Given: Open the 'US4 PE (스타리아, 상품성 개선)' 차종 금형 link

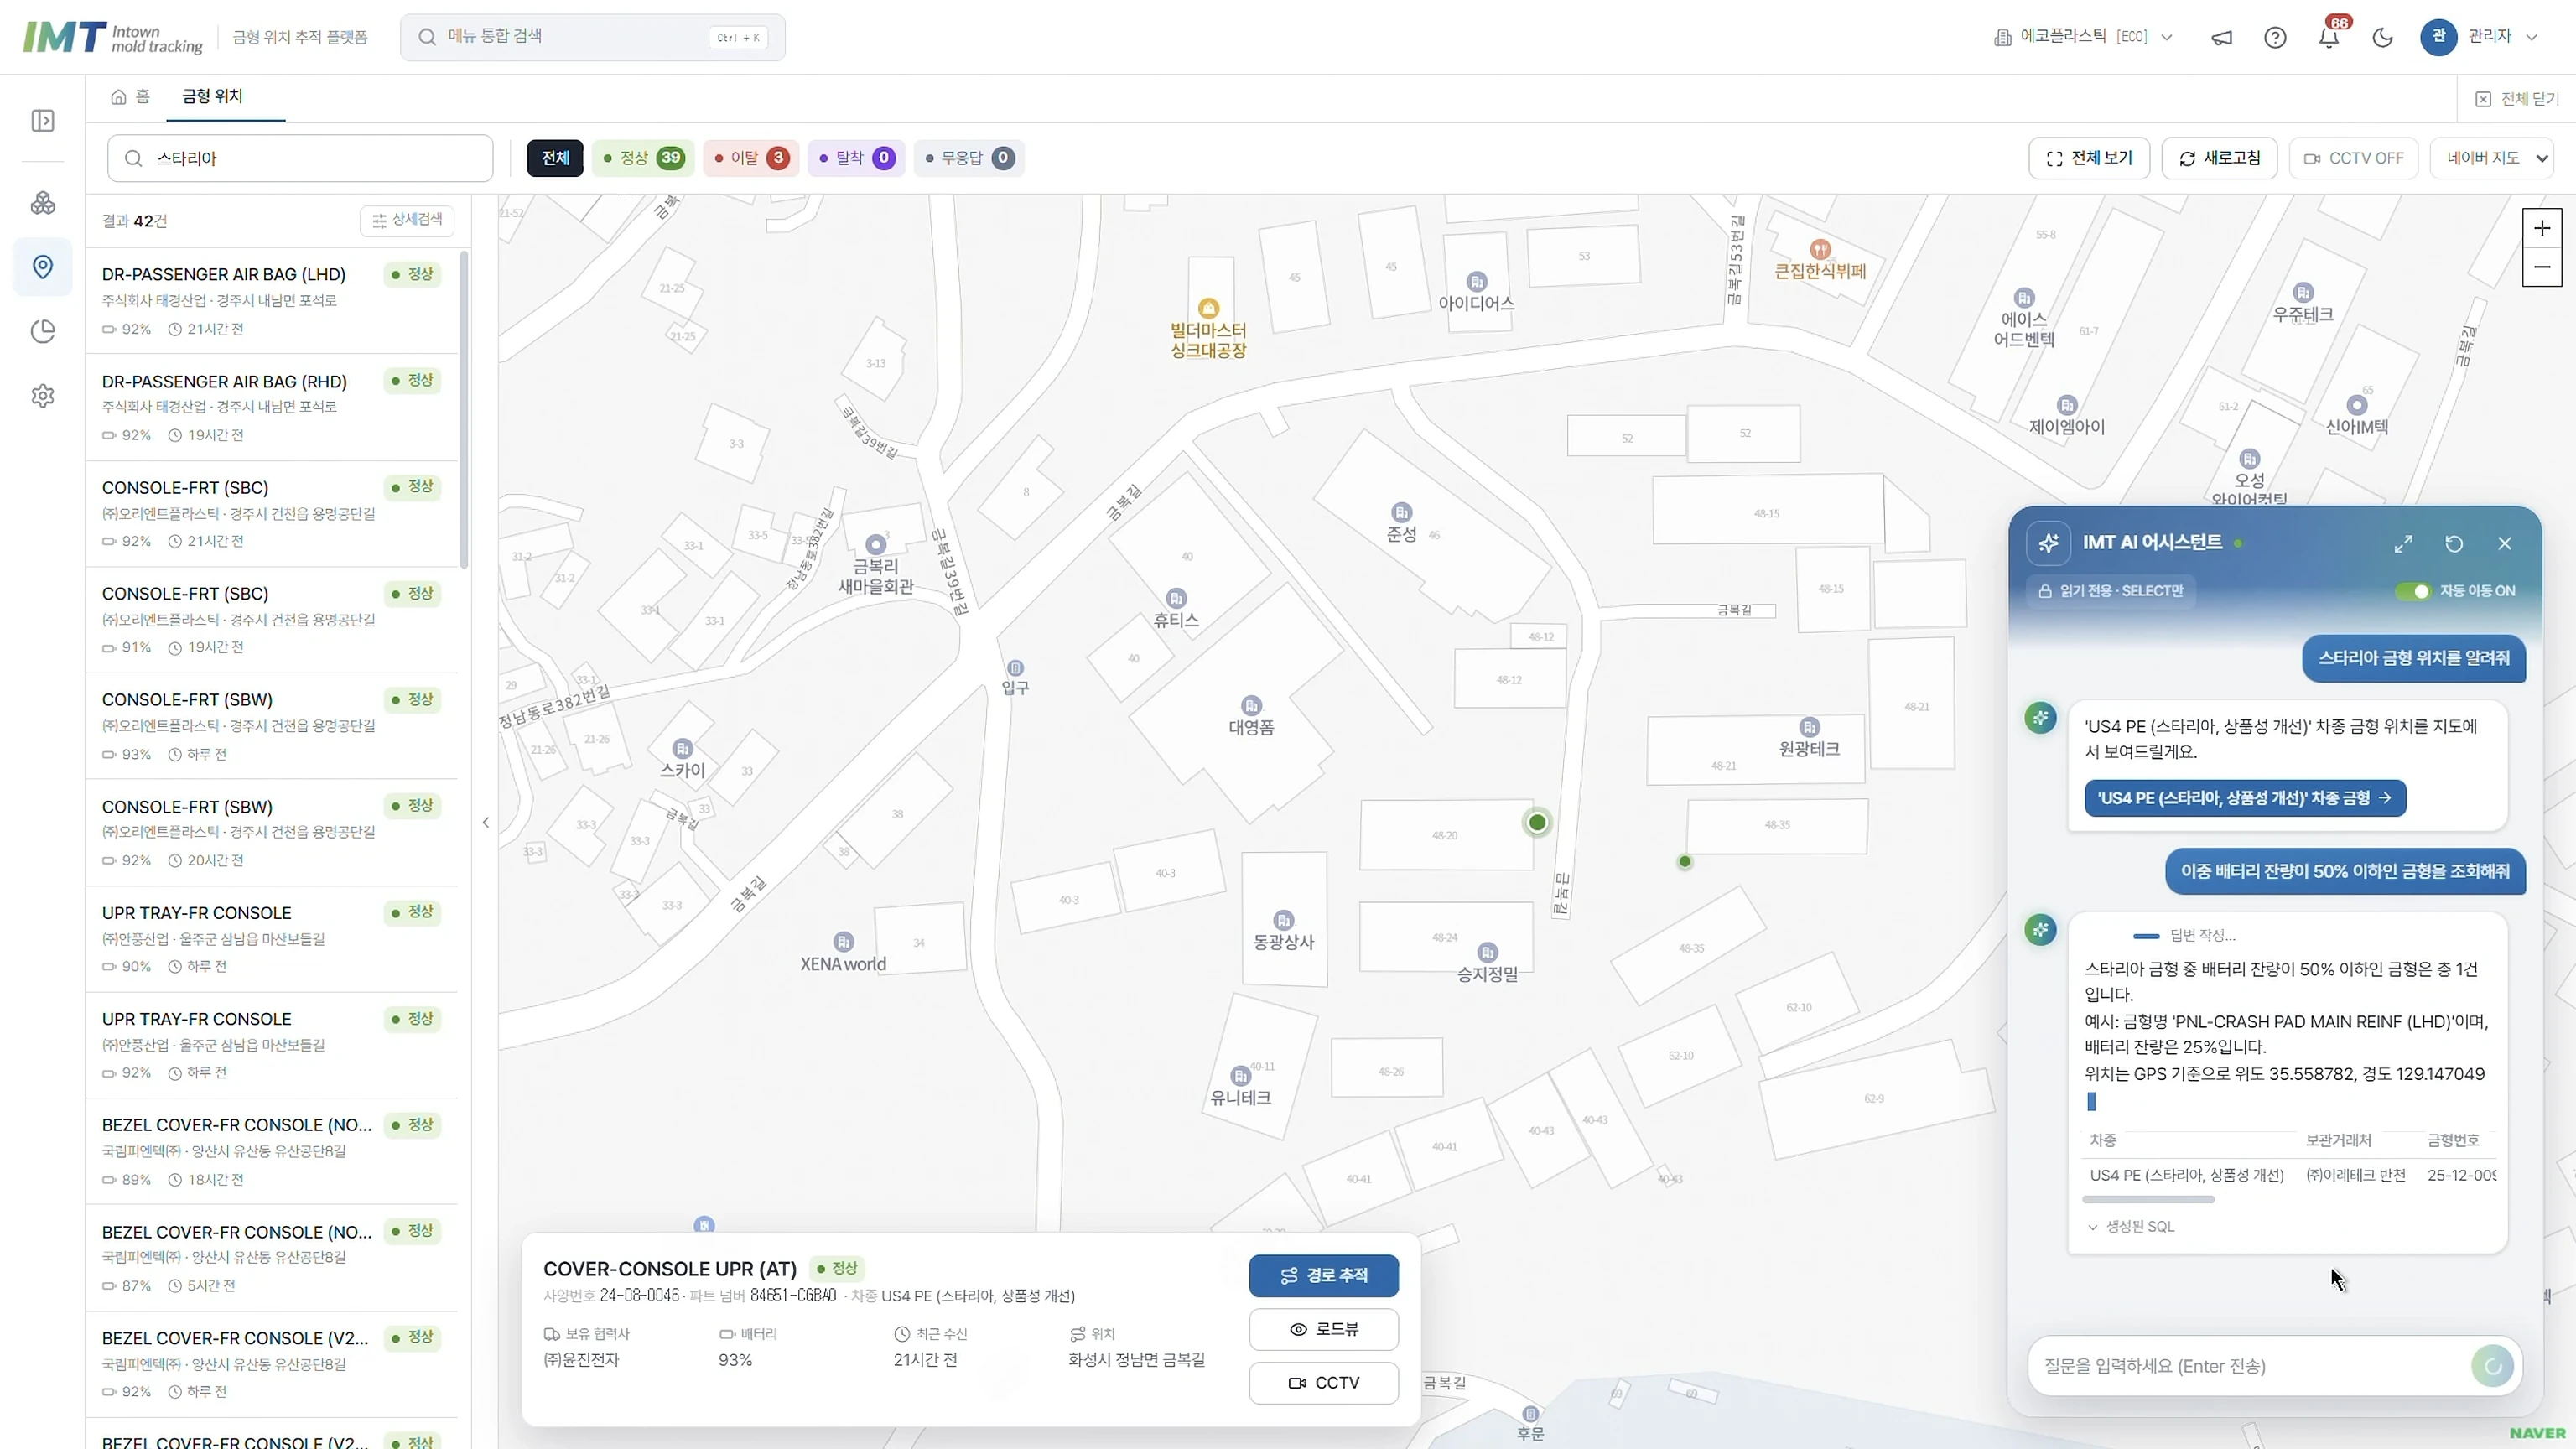Looking at the screenshot, I should [x=2245, y=798].
